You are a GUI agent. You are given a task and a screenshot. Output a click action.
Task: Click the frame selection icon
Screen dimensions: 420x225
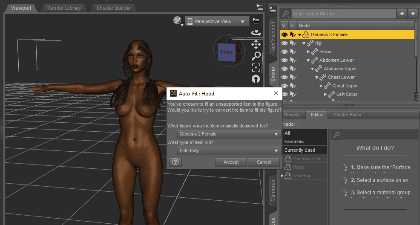(256, 67)
